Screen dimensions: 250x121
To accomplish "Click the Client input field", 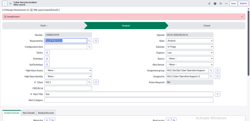I will click(66, 82).
